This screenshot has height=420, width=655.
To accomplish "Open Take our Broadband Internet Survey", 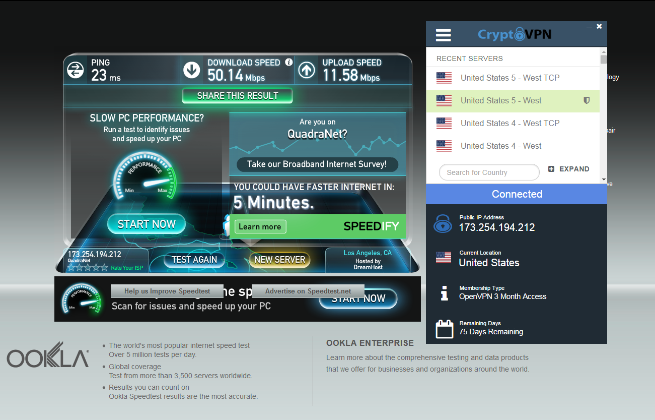I will click(x=317, y=164).
